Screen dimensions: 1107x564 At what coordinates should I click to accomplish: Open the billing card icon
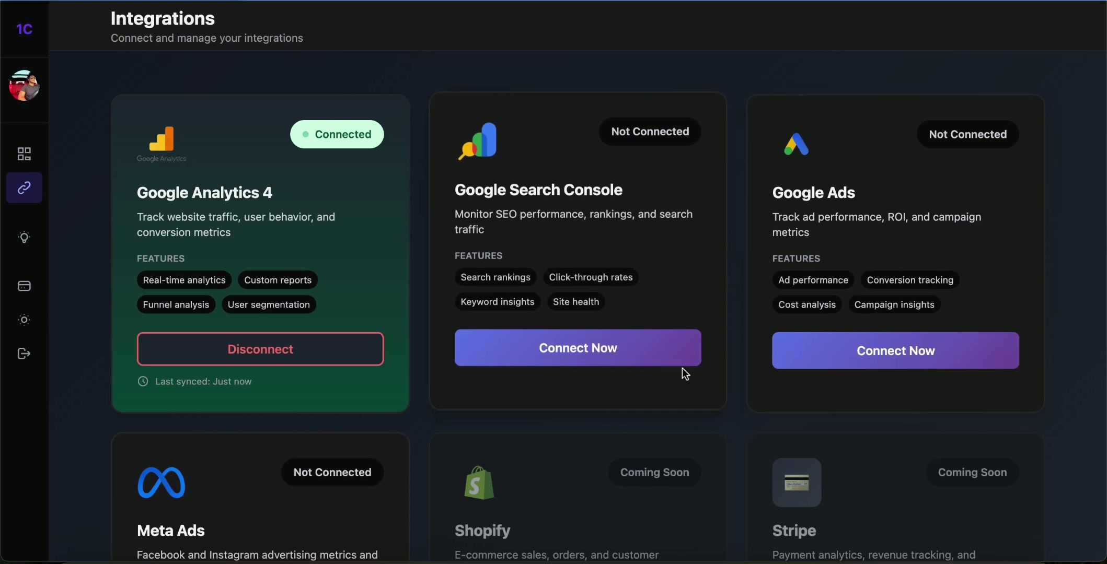pyautogui.click(x=24, y=286)
